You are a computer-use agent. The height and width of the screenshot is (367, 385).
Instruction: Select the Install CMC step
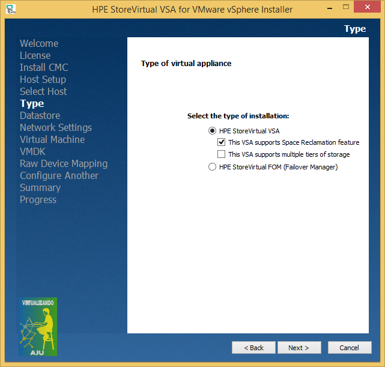(x=44, y=67)
